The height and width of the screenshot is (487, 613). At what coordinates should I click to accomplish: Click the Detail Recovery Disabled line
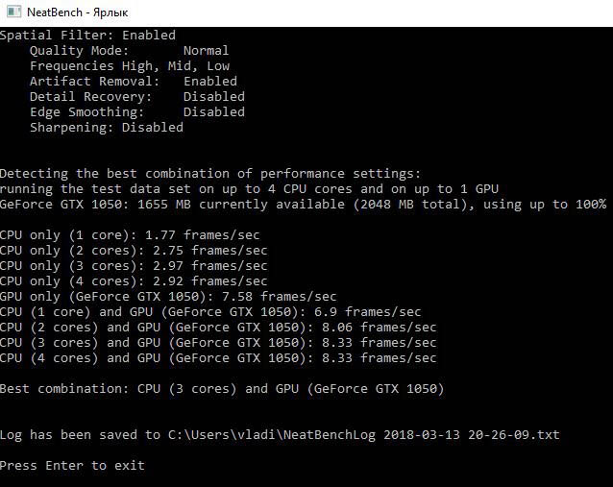click(x=137, y=97)
